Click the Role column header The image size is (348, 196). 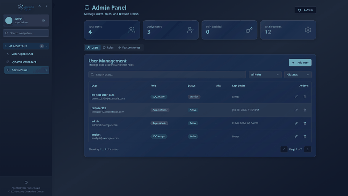(153, 86)
